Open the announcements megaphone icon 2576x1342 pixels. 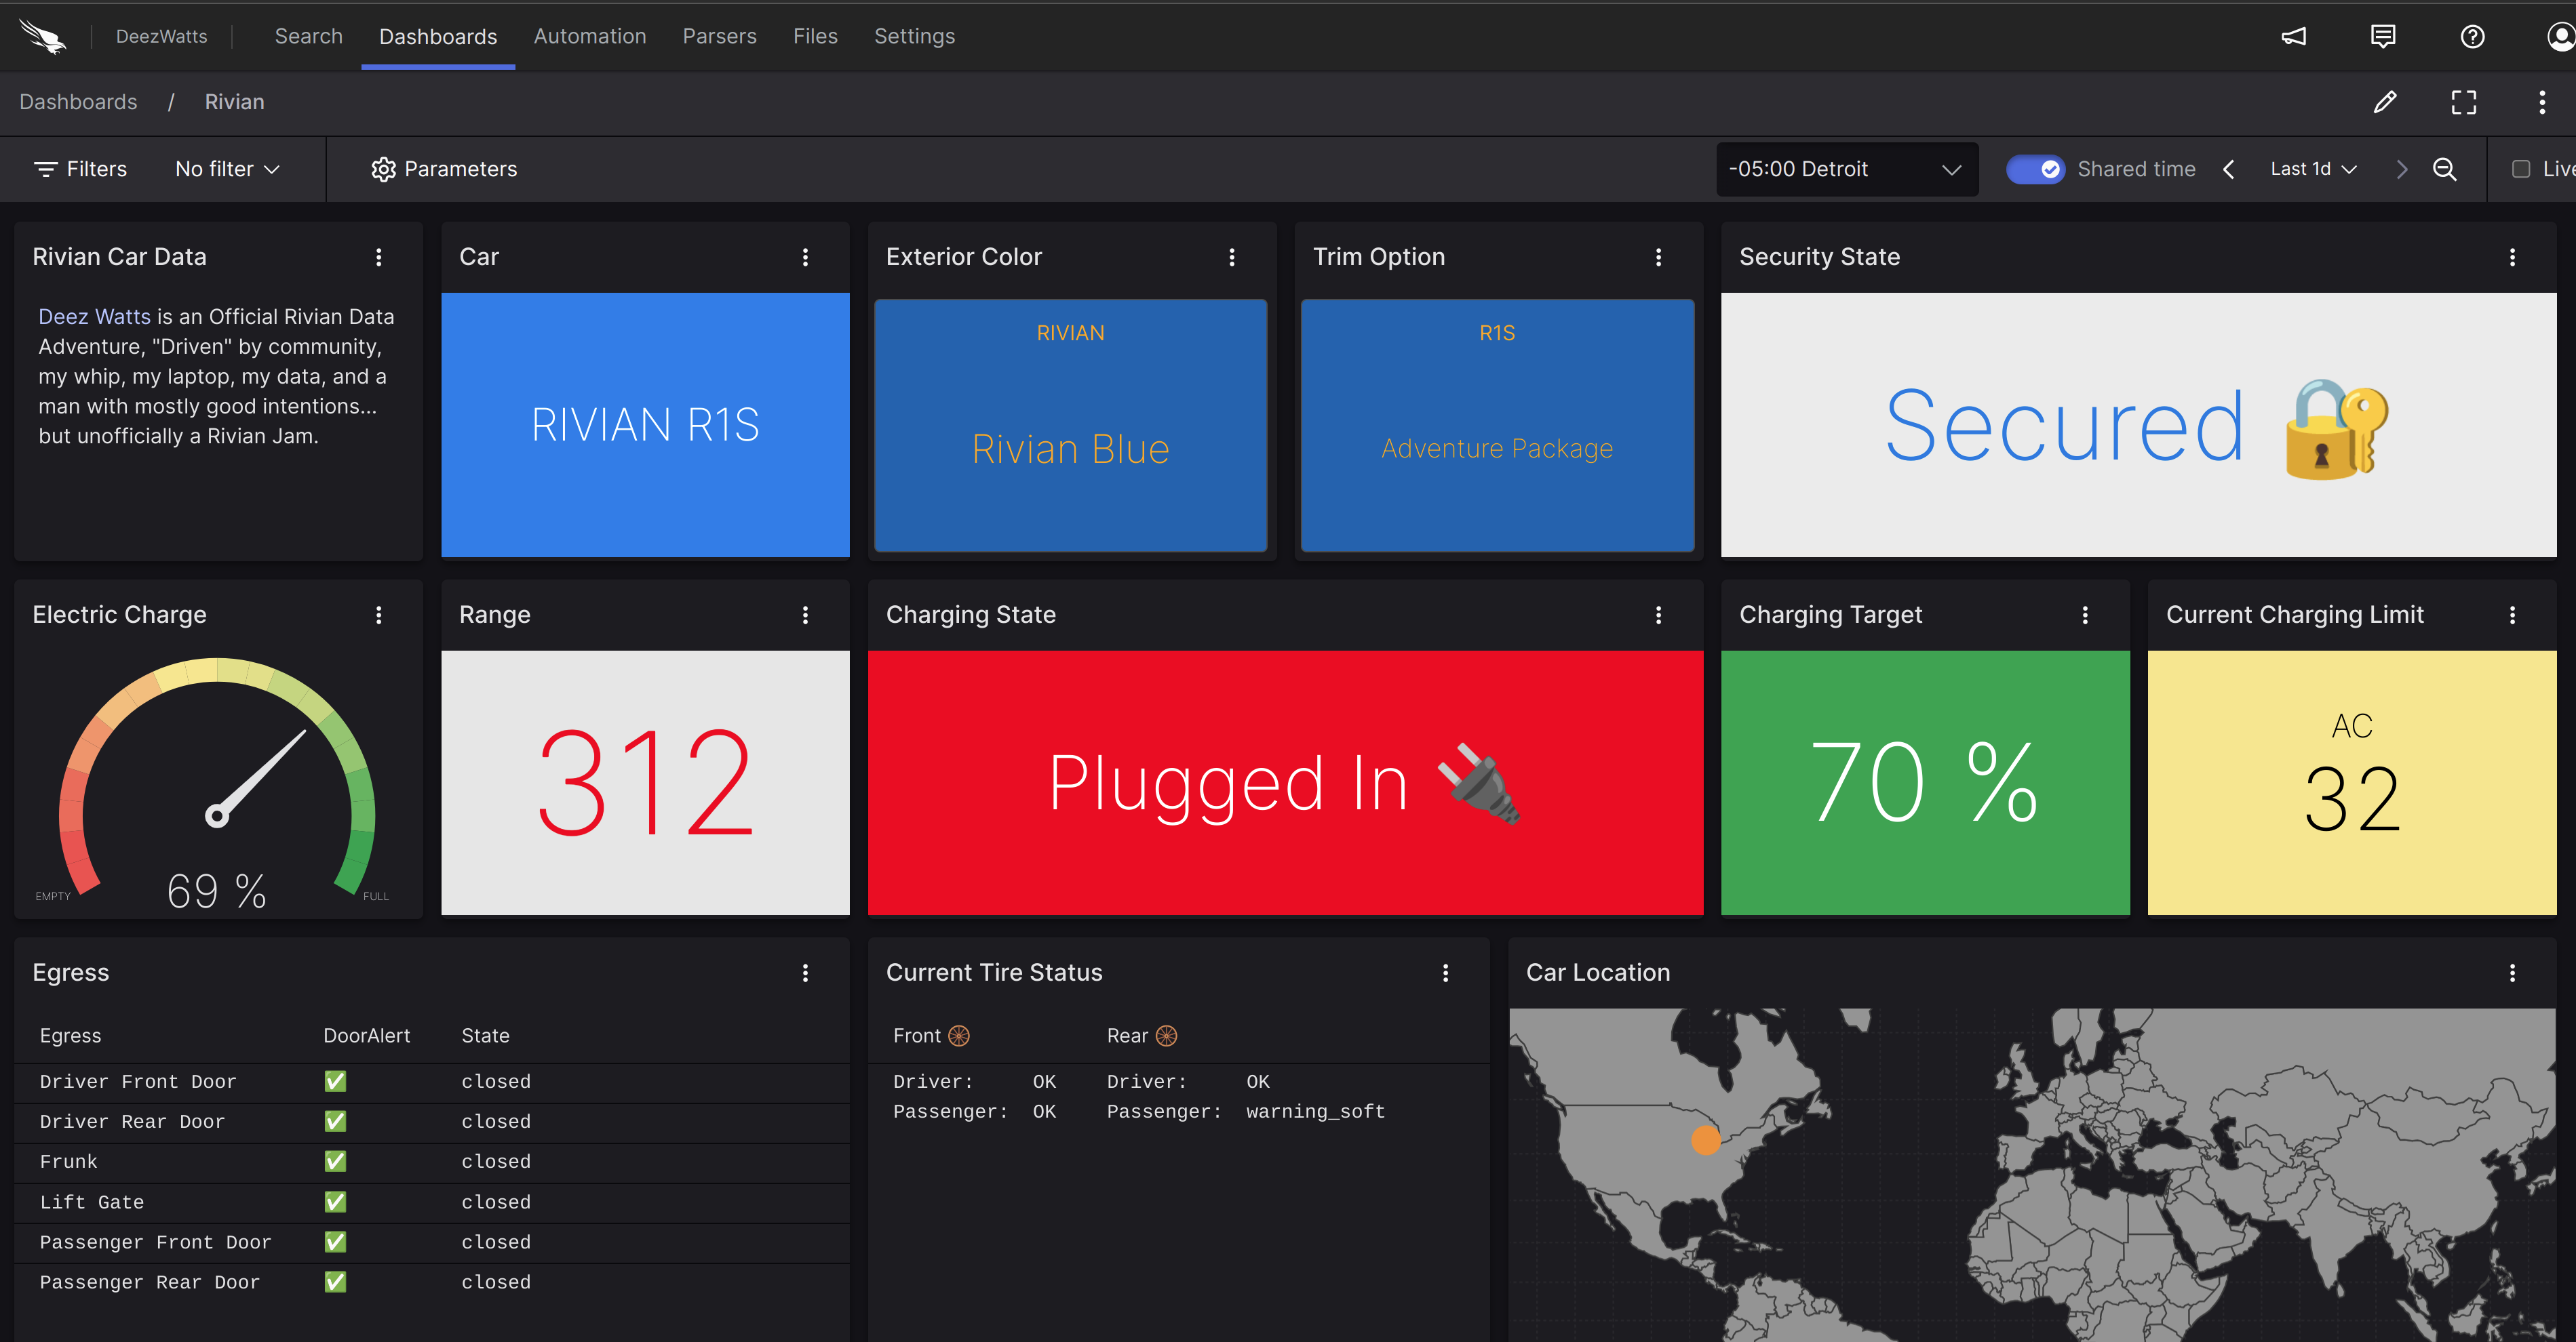tap(2293, 37)
